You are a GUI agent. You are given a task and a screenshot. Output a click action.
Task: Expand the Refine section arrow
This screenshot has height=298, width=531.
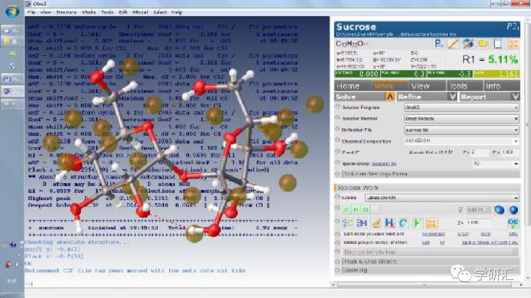pos(453,97)
